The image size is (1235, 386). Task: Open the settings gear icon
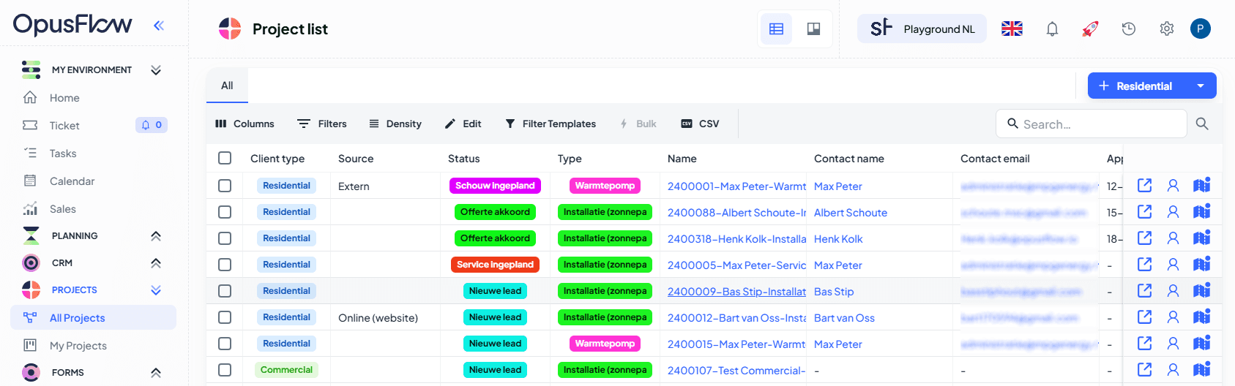click(1166, 29)
